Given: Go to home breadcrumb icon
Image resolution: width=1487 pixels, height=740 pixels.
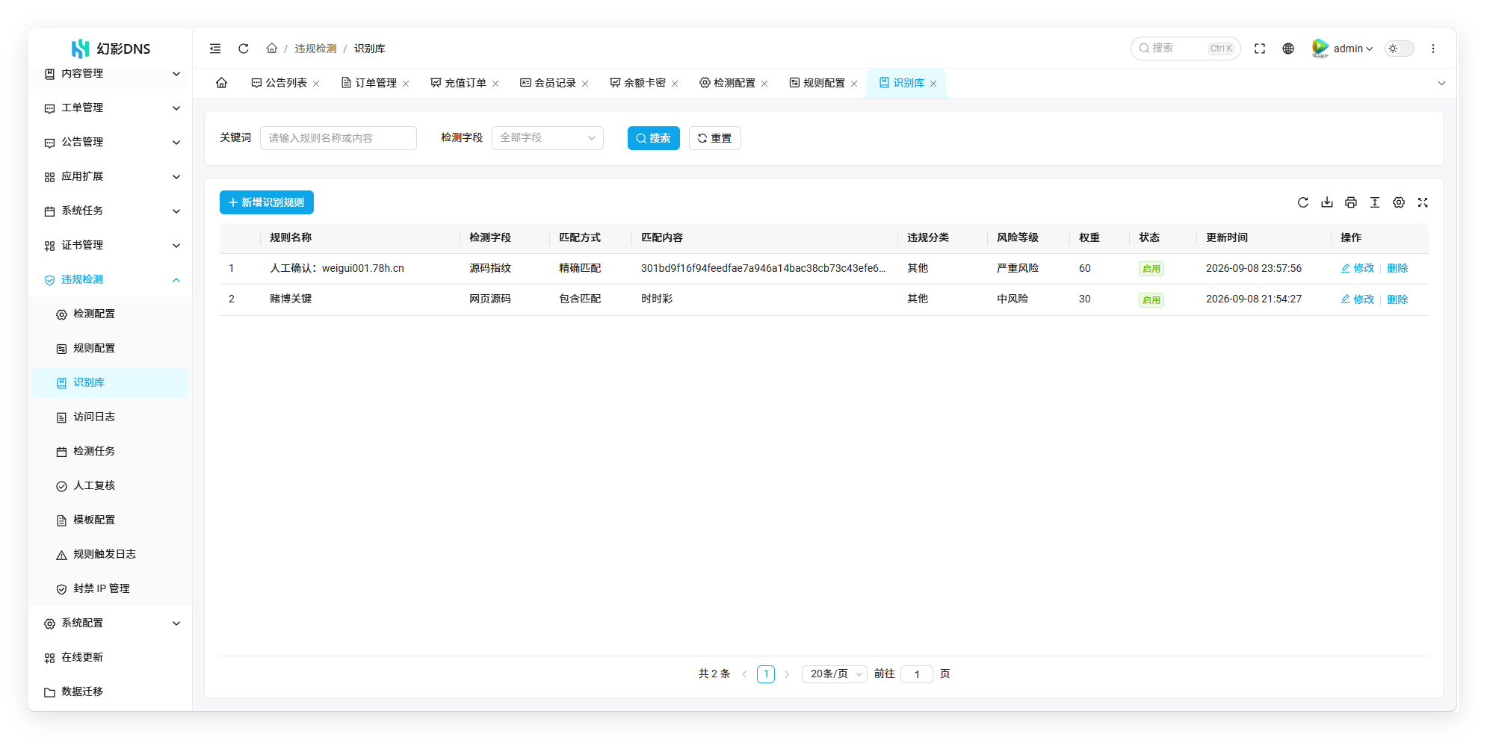Looking at the screenshot, I should (x=272, y=49).
